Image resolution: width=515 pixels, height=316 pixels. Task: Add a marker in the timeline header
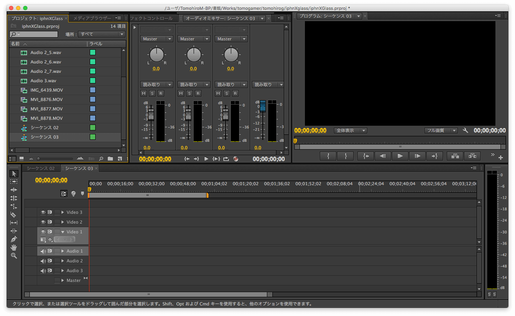[x=82, y=193]
